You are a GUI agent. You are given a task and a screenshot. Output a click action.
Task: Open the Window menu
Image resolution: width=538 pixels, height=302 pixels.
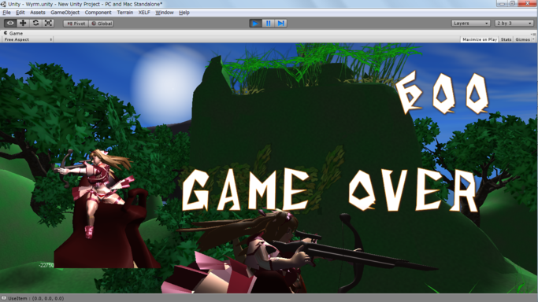pyautogui.click(x=165, y=13)
